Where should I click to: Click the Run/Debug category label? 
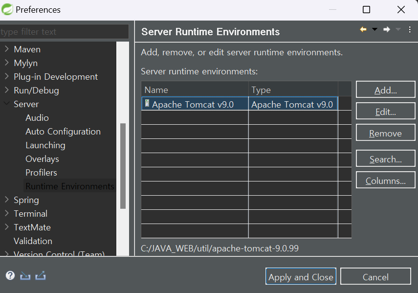[x=36, y=90]
